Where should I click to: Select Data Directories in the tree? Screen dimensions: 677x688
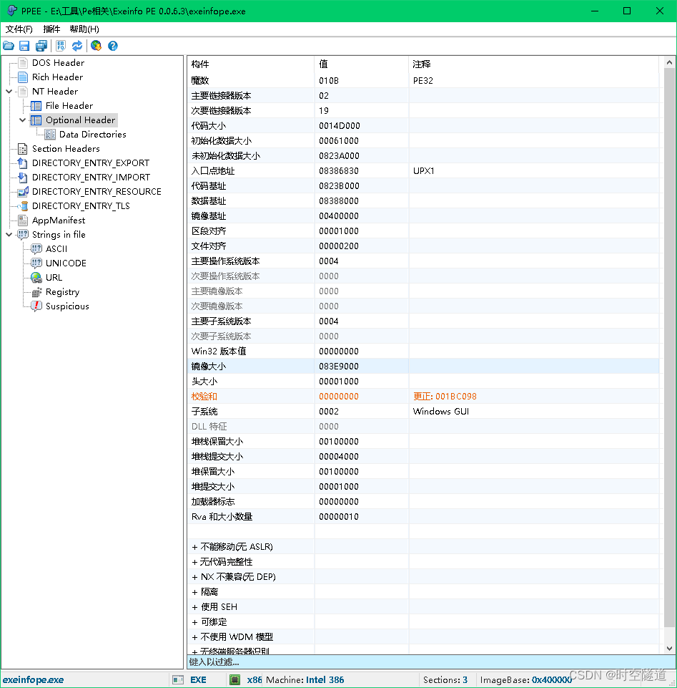[92, 135]
